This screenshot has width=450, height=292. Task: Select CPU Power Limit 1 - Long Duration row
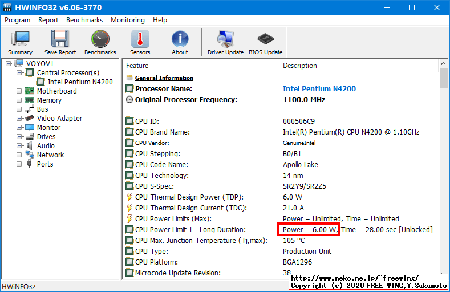tap(280, 230)
